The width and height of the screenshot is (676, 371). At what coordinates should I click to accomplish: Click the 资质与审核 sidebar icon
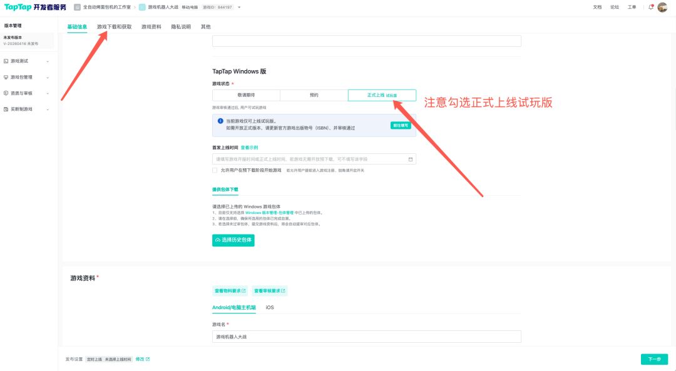coord(6,93)
